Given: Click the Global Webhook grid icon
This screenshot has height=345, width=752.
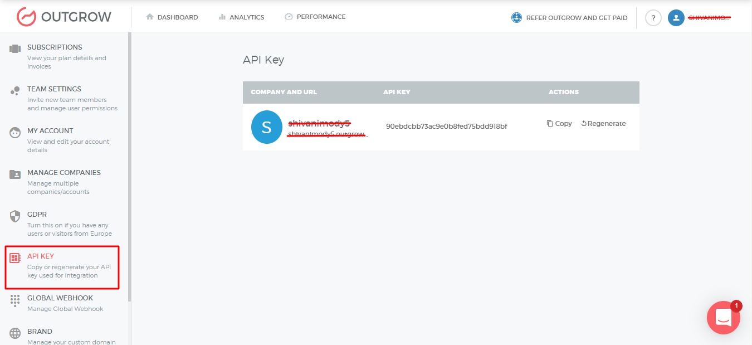Looking at the screenshot, I should [x=15, y=300].
